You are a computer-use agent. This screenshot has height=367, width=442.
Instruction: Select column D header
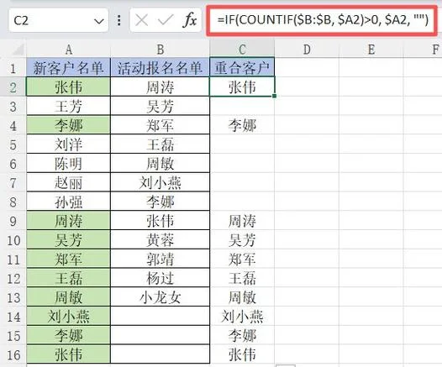tap(307, 50)
